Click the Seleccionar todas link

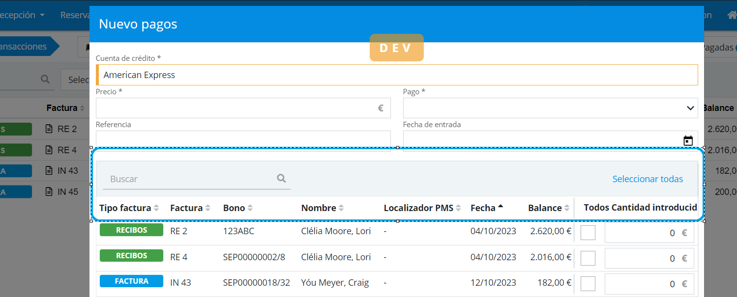click(x=647, y=179)
